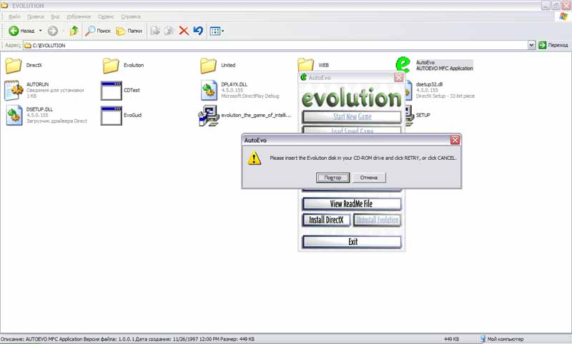Undo last action with blue arrow icon
Screen dimensions: 572x344
pos(198,31)
